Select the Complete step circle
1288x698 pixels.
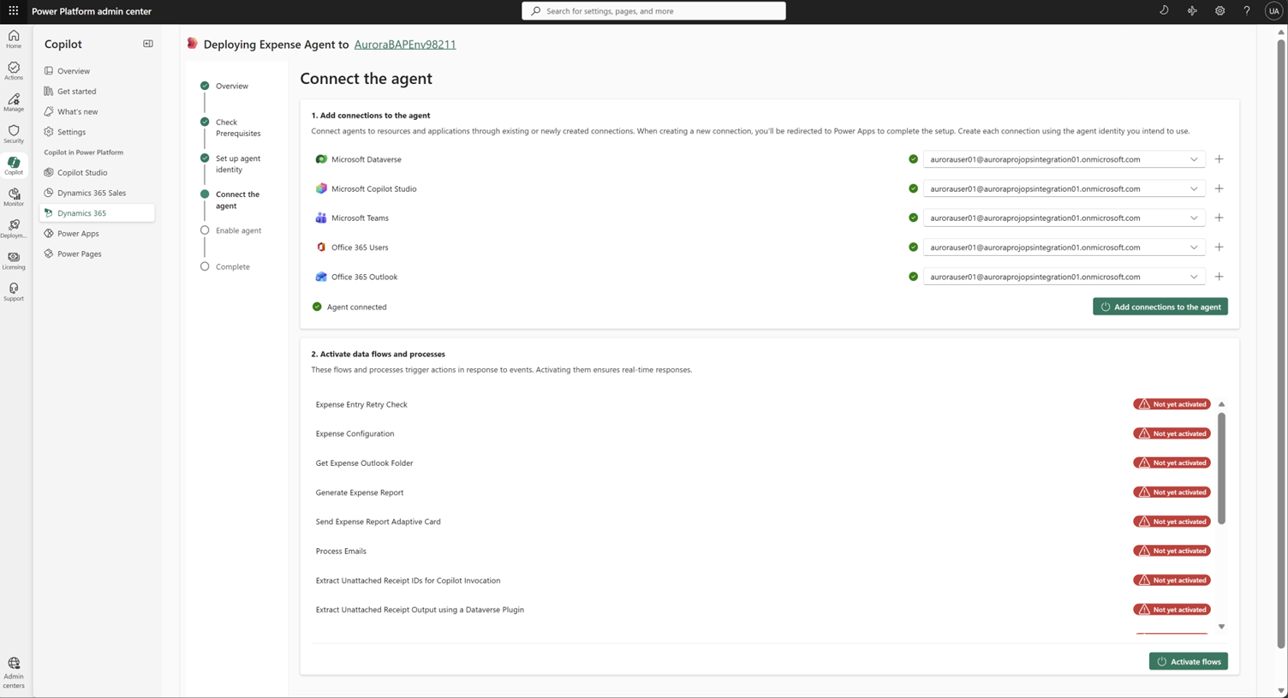point(205,266)
